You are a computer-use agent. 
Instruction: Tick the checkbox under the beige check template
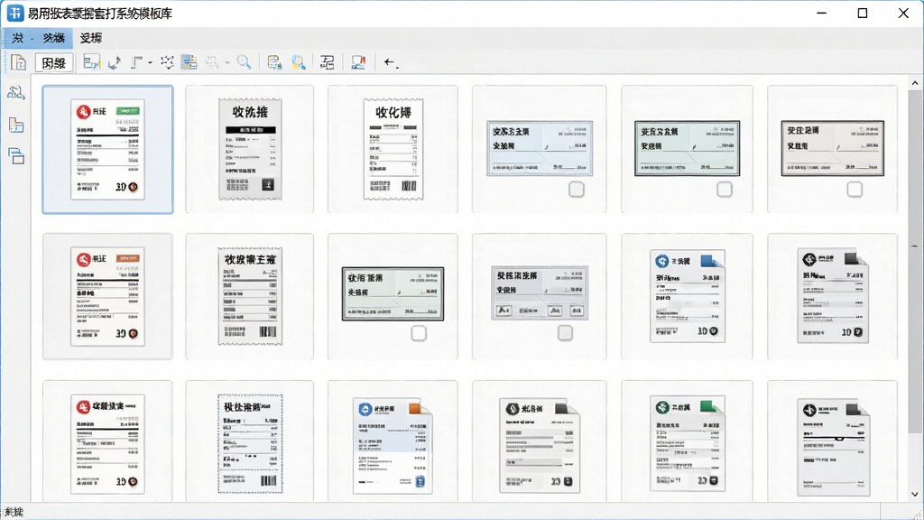855,190
